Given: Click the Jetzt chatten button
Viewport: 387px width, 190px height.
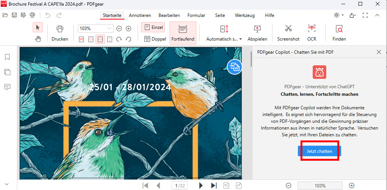Looking at the screenshot, I should (x=319, y=151).
